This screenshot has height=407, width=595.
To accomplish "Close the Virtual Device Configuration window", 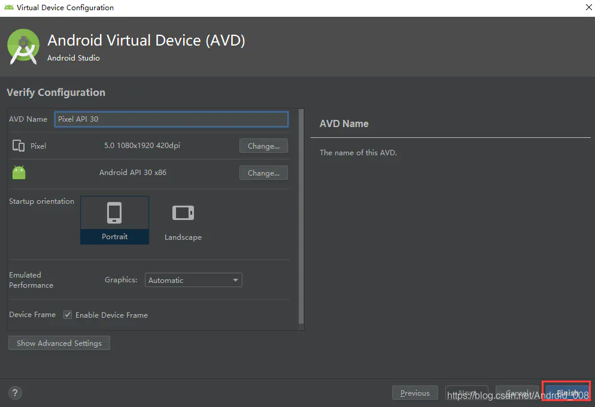I will click(x=588, y=7).
